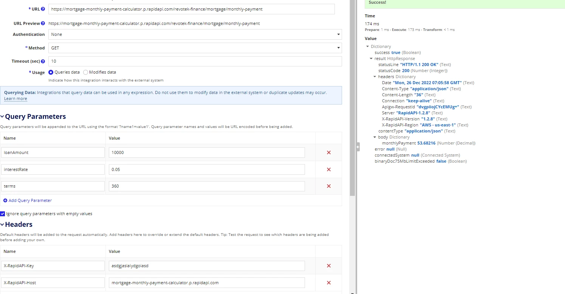565x294 pixels.
Task: Collapse the Headers section
Action: point(2,225)
